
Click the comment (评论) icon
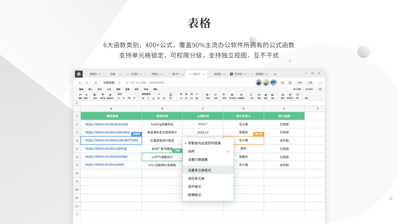click(x=297, y=95)
